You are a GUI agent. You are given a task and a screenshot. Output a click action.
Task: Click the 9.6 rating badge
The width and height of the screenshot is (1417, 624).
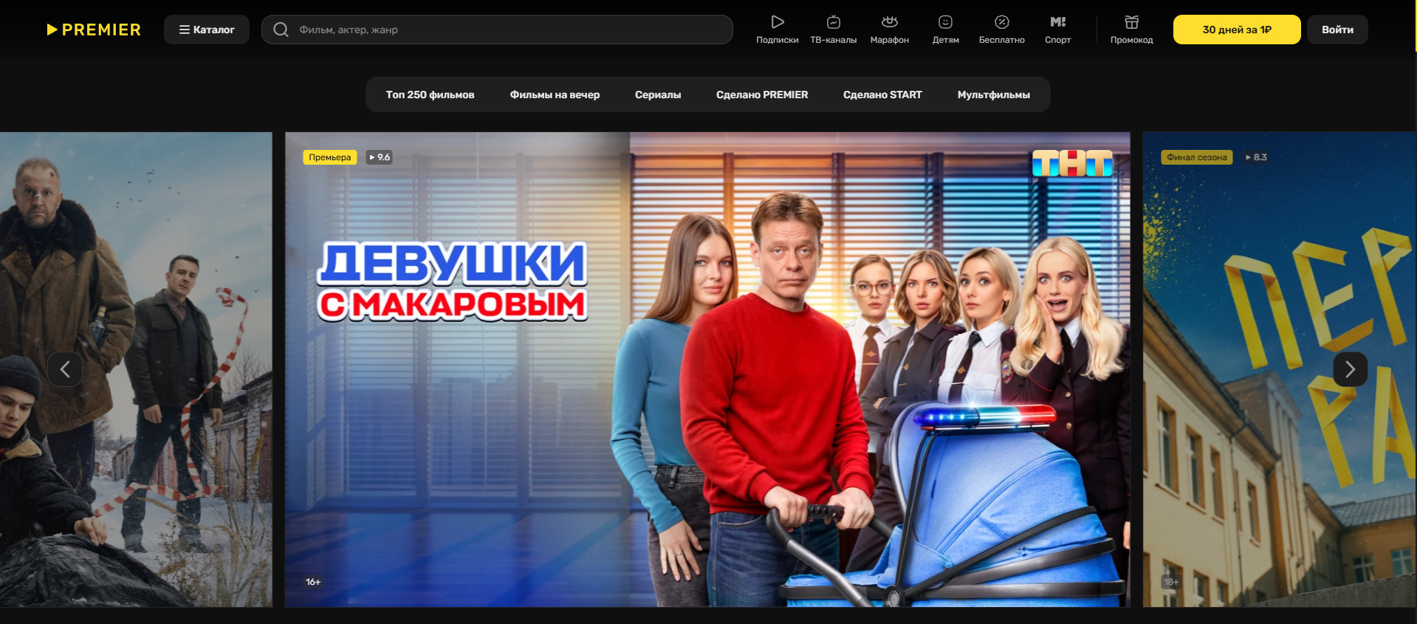pos(380,157)
